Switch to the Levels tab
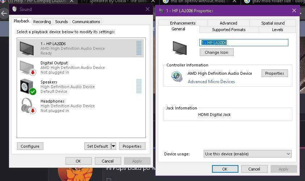The height and width of the screenshot is (181, 305). coord(278,30)
